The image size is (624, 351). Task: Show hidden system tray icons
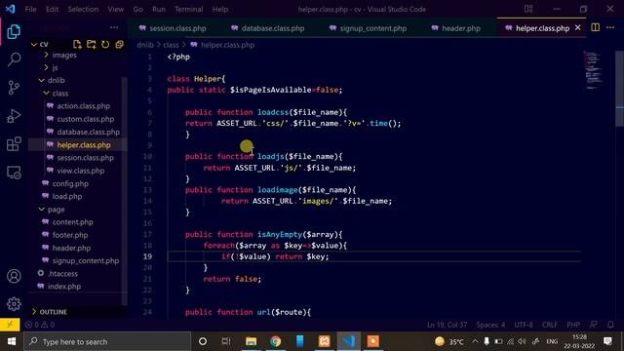(475, 341)
